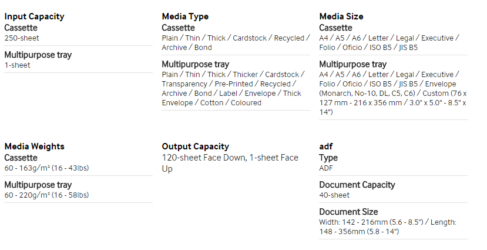Click the Document Capacity label
Screen dimensions: 487x250
pos(357,185)
